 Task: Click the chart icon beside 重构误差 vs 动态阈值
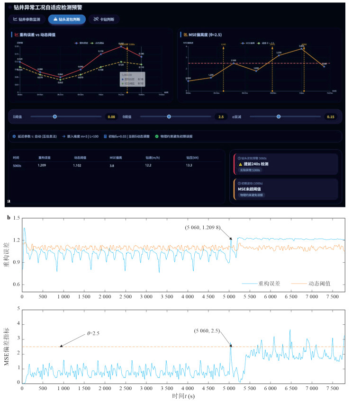(17, 35)
